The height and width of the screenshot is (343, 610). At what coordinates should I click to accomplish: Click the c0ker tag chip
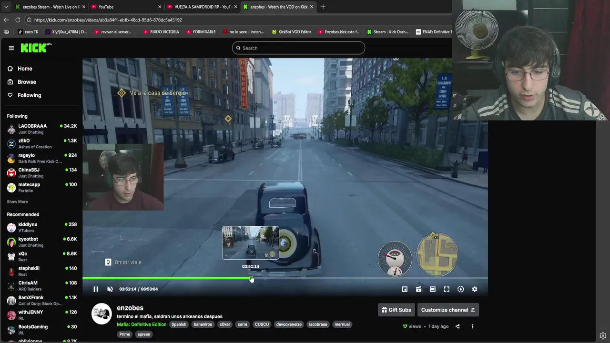point(225,324)
